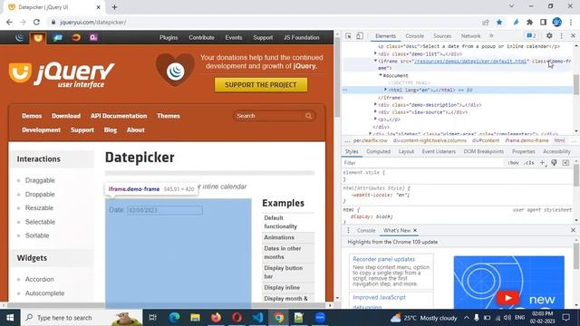Open the Windows Start menu

[x=10, y=318]
